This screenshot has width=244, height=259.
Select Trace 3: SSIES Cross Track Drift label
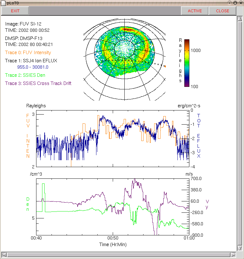click(x=38, y=83)
